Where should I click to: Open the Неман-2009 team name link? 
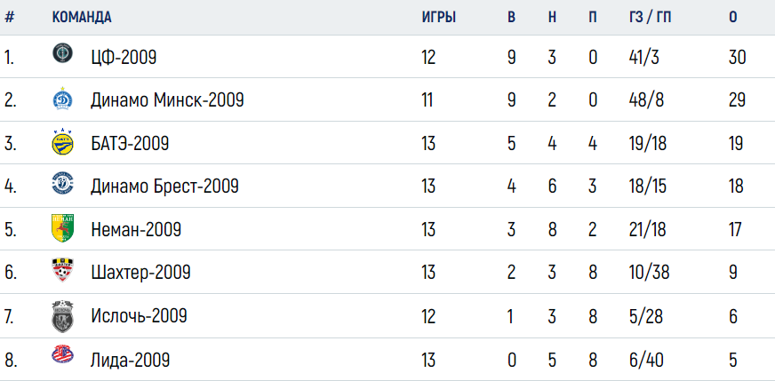click(x=136, y=230)
